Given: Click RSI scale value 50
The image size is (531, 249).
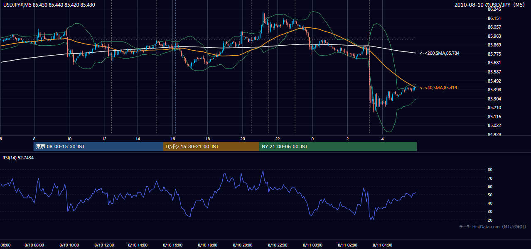Looking at the screenshot, I should click(x=490, y=195).
